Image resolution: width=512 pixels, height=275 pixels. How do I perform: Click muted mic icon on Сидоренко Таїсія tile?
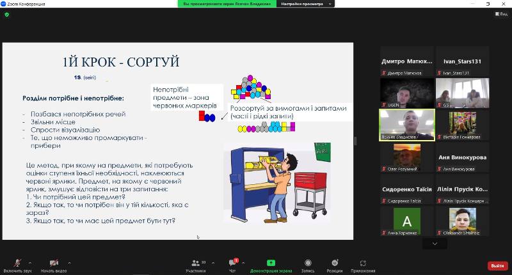point(384,201)
